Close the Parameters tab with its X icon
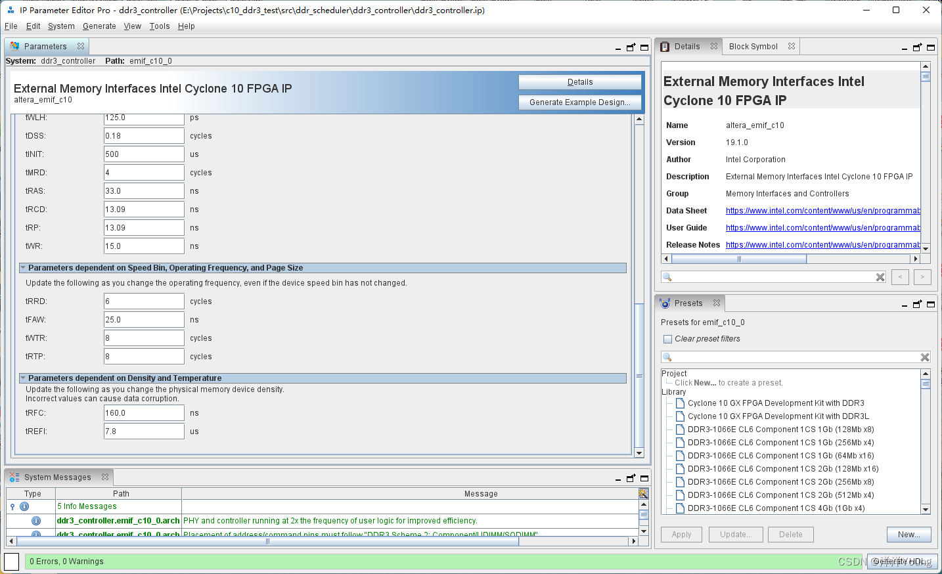The width and height of the screenshot is (942, 574). 81,46
